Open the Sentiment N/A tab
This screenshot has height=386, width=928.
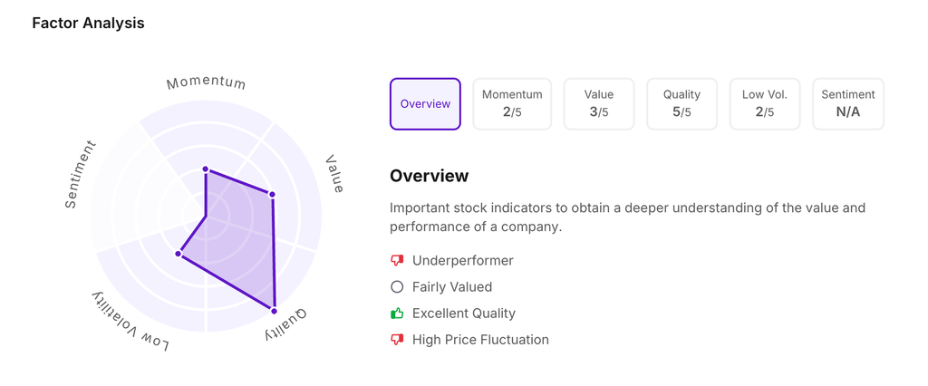tap(847, 104)
